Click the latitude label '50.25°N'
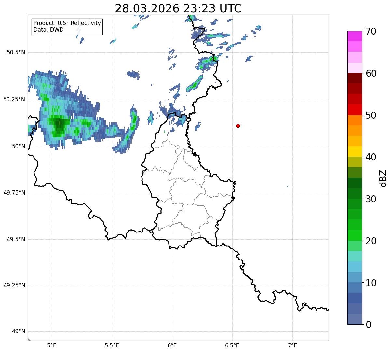 pyautogui.click(x=14, y=99)
